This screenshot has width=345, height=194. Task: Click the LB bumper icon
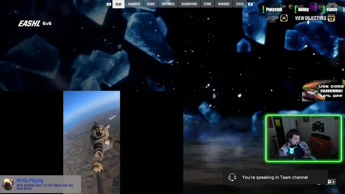coord(109,4)
